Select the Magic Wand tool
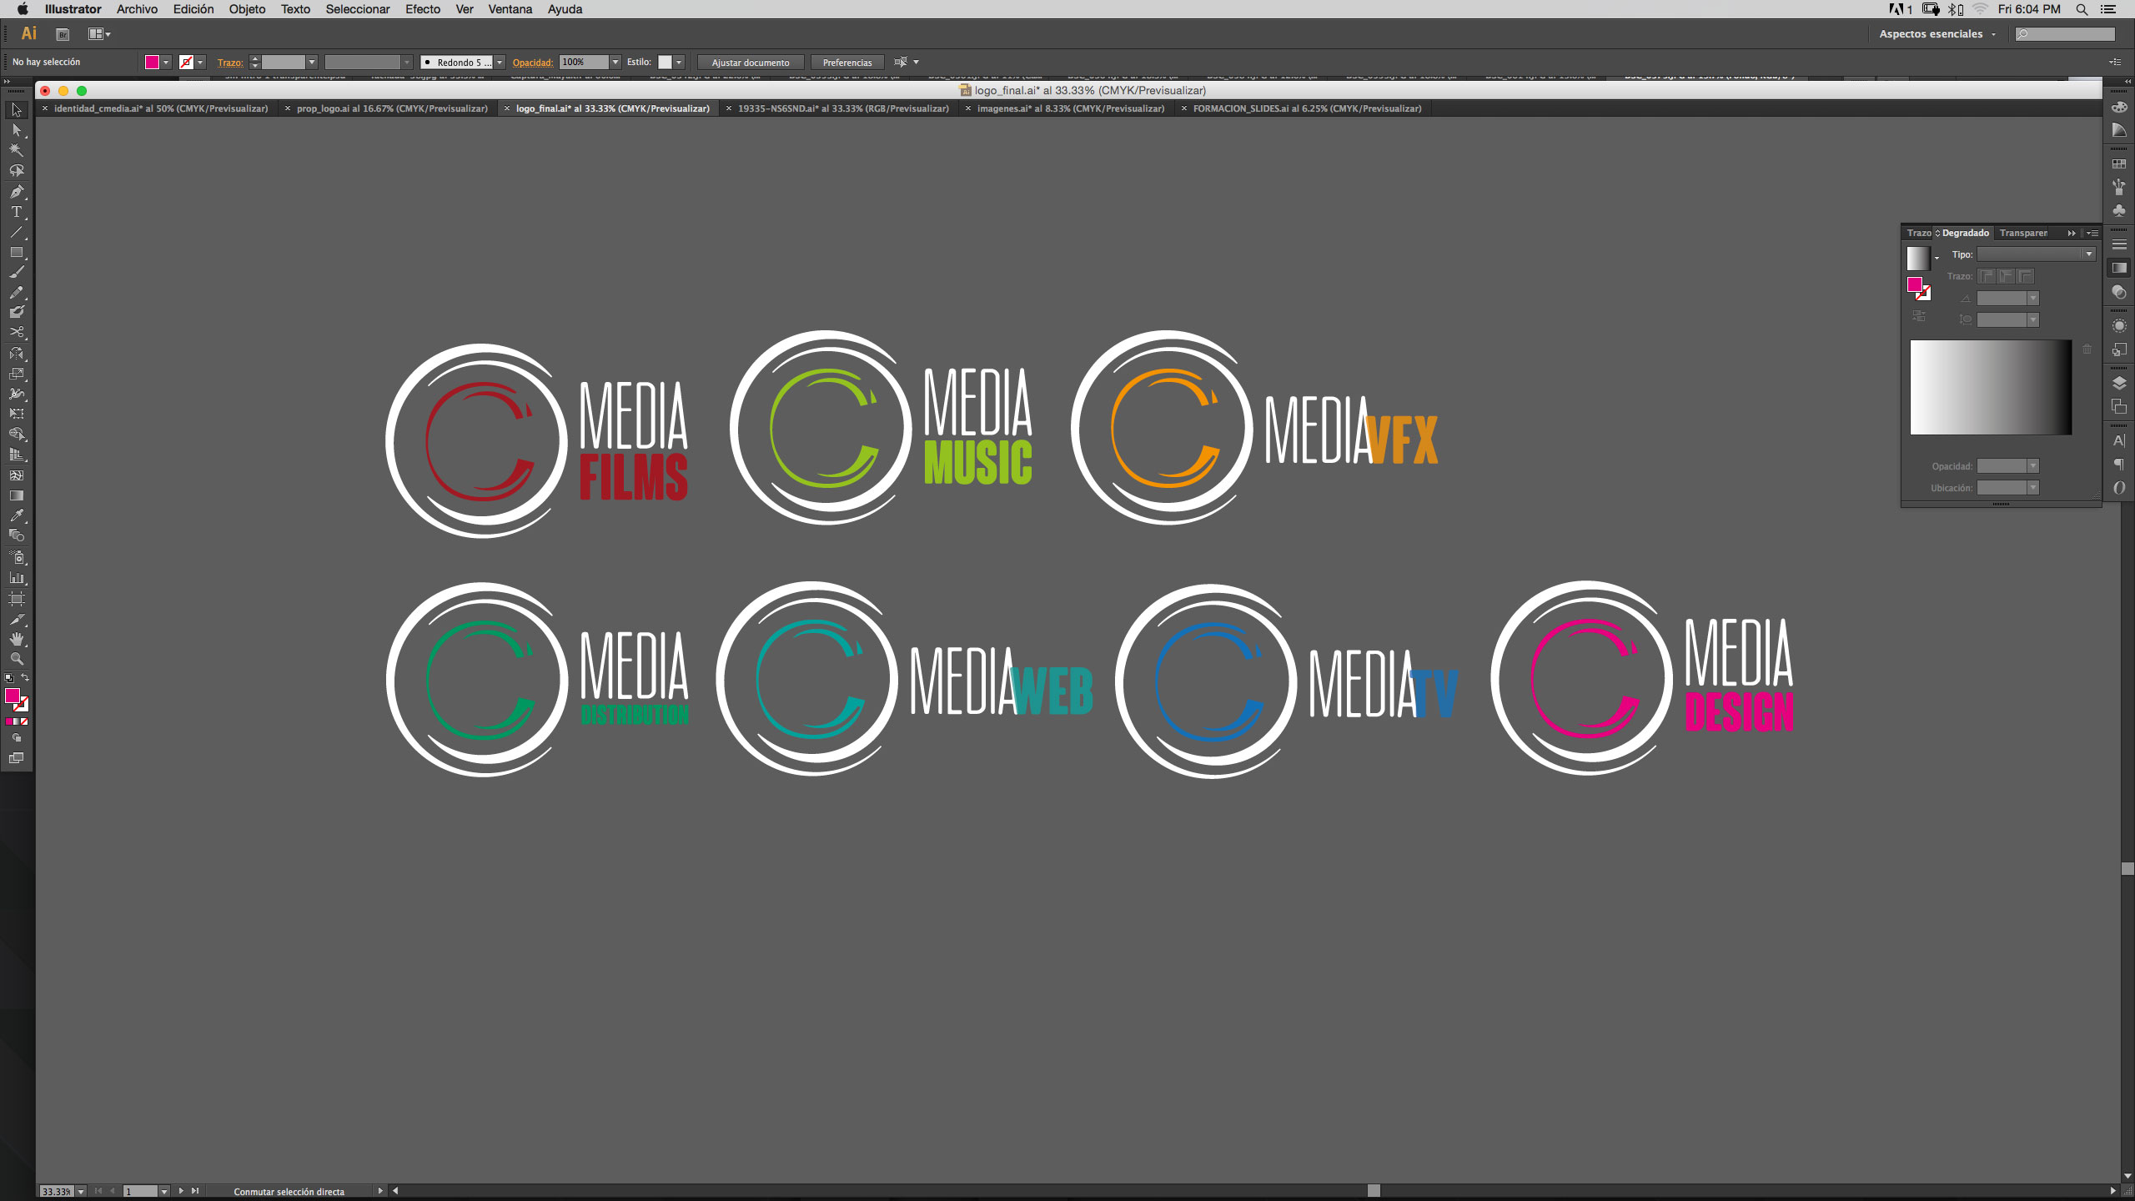The width and height of the screenshot is (2135, 1201). (16, 150)
